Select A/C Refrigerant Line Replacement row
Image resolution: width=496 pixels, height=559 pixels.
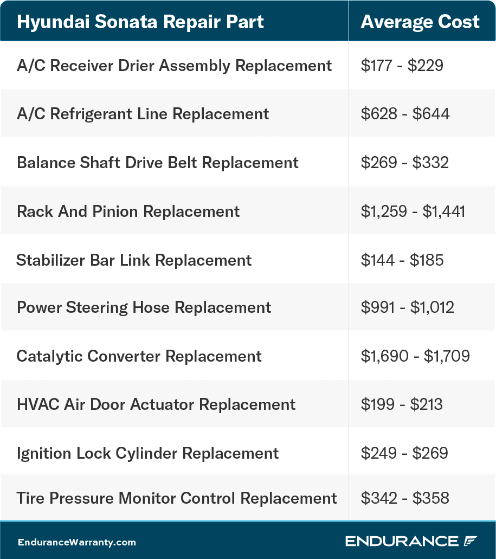(143, 114)
